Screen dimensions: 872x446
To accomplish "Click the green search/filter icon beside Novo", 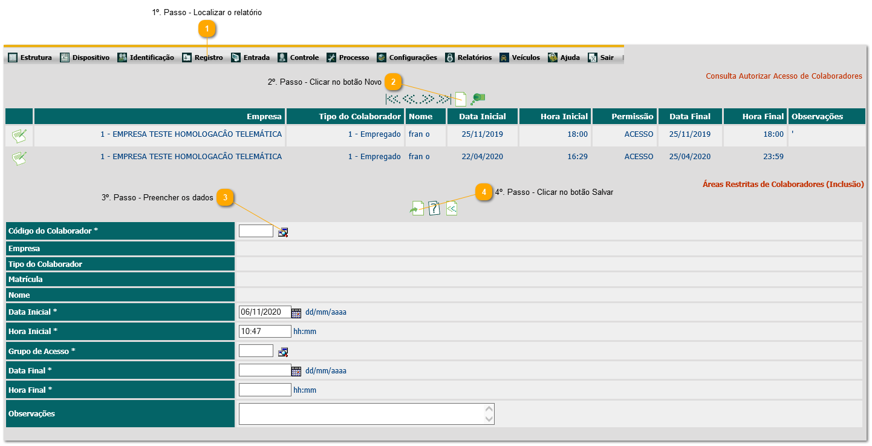I will [x=478, y=99].
